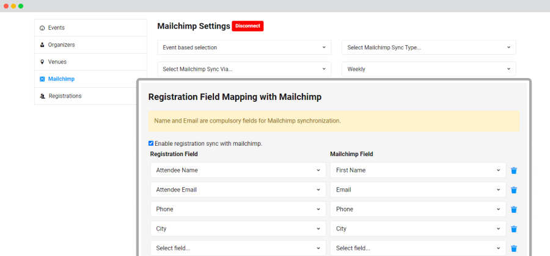The image size is (550, 256).
Task: Click the Venues location pin icon
Action: click(42, 62)
